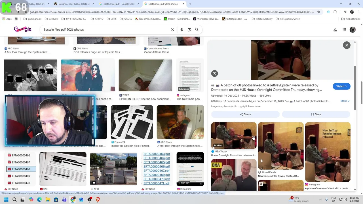Open the Learn more copyright link

click(x=254, y=106)
